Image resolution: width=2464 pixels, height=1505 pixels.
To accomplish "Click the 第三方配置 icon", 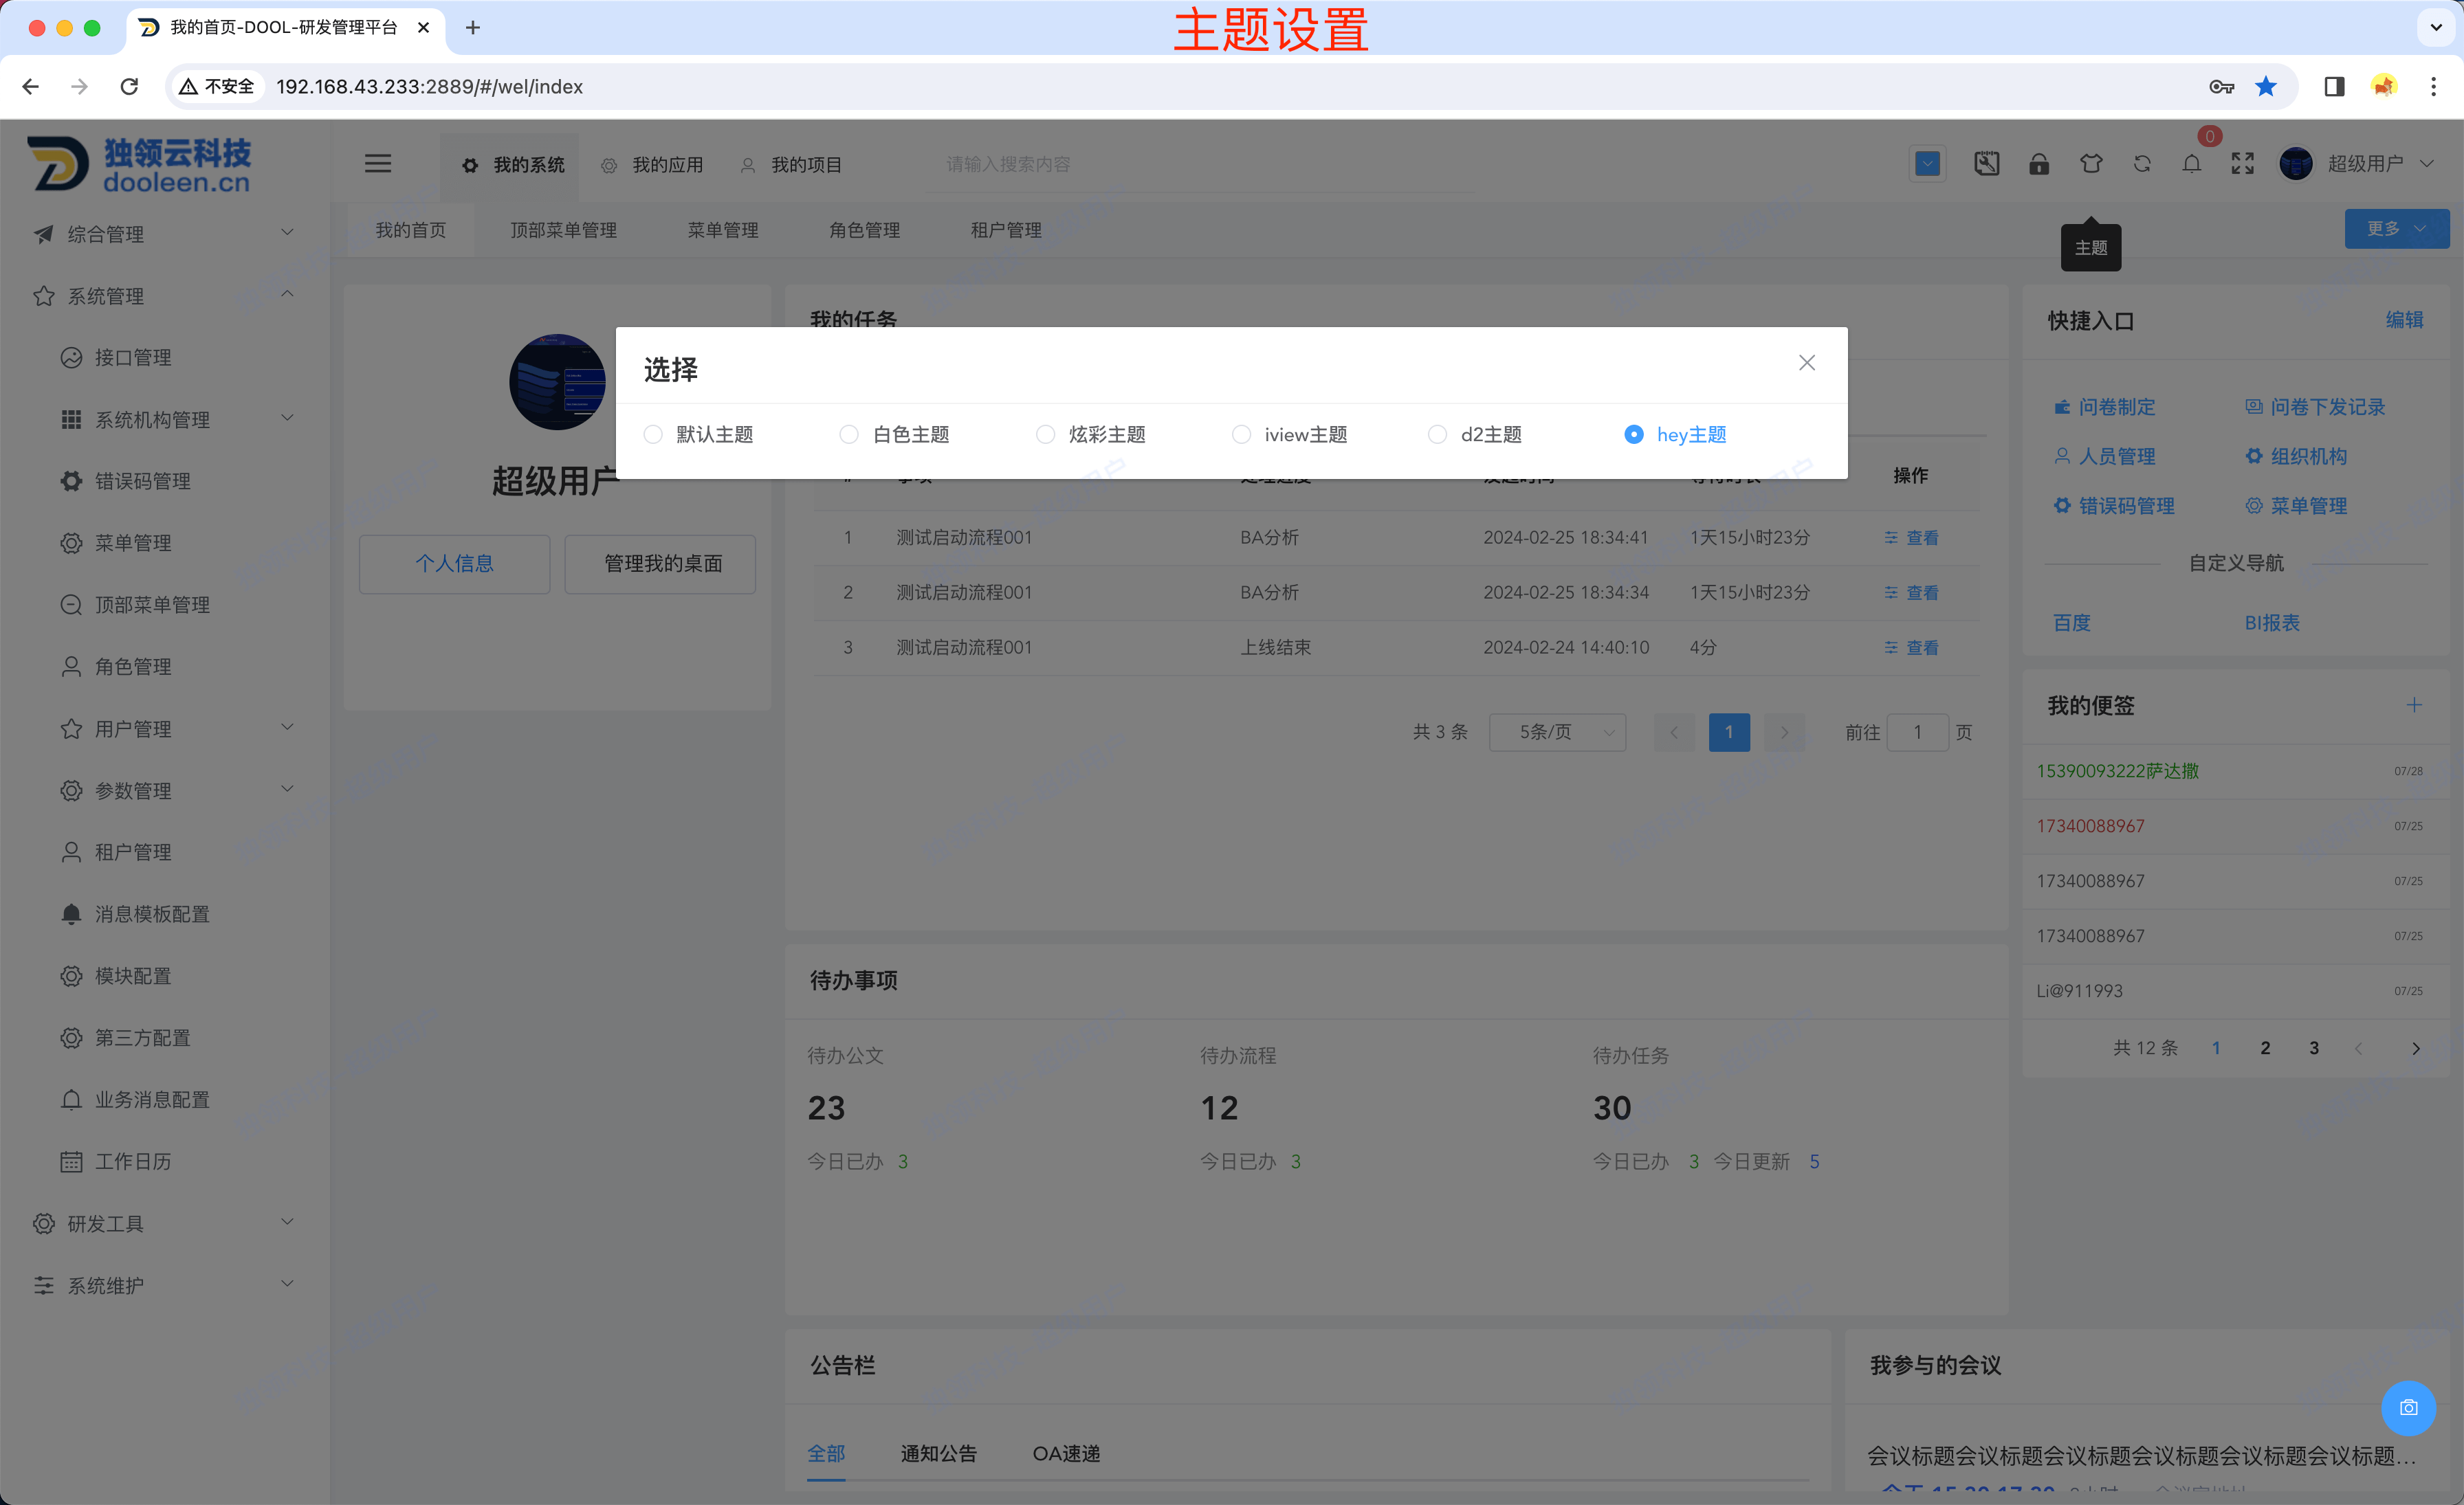I will tap(71, 1038).
